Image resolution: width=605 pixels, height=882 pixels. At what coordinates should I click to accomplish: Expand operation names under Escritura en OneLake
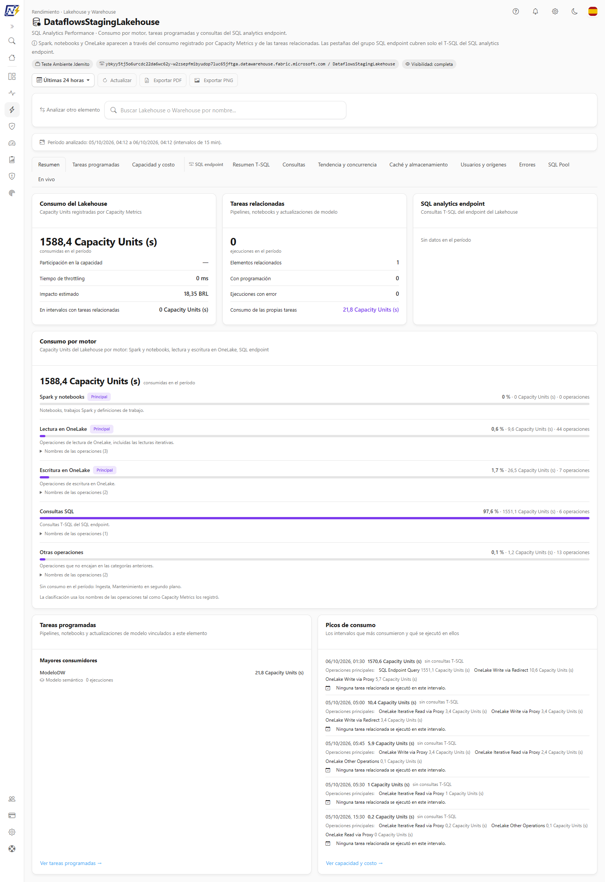(74, 492)
